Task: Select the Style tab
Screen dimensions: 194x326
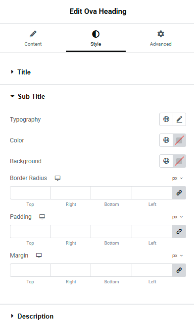Action: pyautogui.click(x=96, y=38)
